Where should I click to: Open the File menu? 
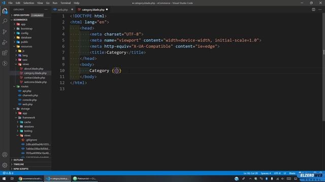point(10,3)
